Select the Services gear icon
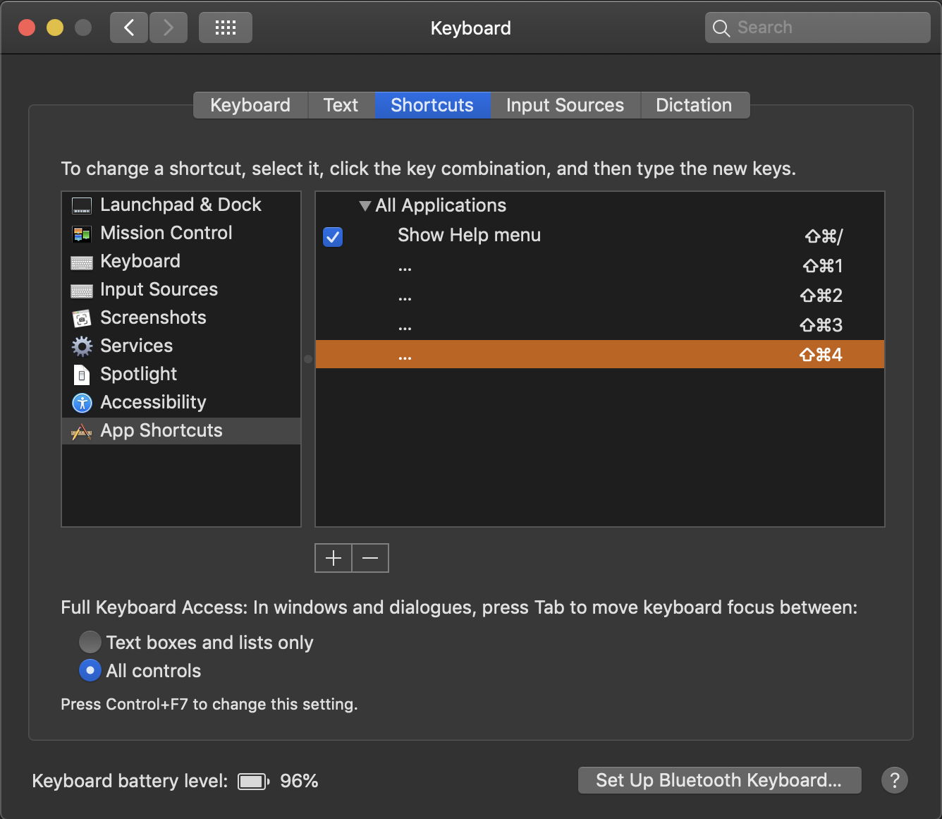The height and width of the screenshot is (819, 942). (x=82, y=346)
